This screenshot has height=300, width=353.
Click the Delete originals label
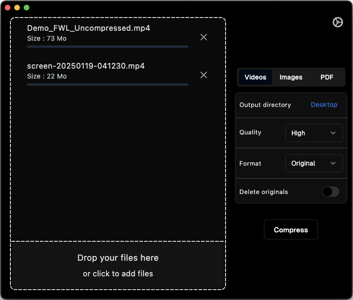[x=263, y=192]
